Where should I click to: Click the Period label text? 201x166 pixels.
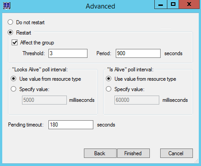(x=104, y=53)
